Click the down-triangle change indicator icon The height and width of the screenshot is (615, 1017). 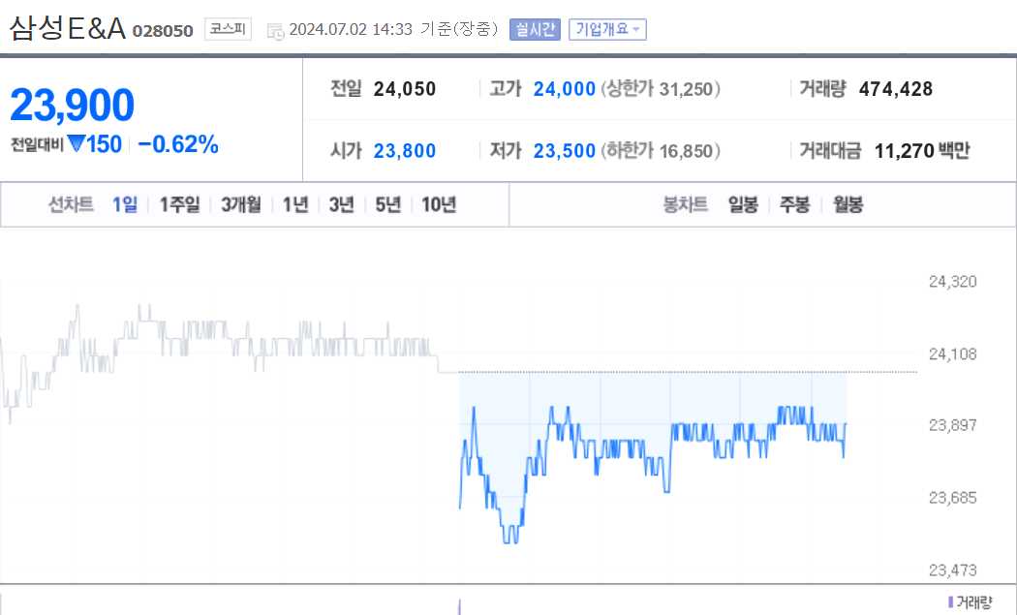tap(76, 143)
